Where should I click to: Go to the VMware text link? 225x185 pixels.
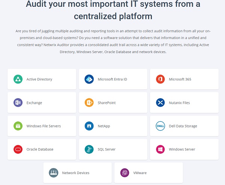[x=140, y=173]
